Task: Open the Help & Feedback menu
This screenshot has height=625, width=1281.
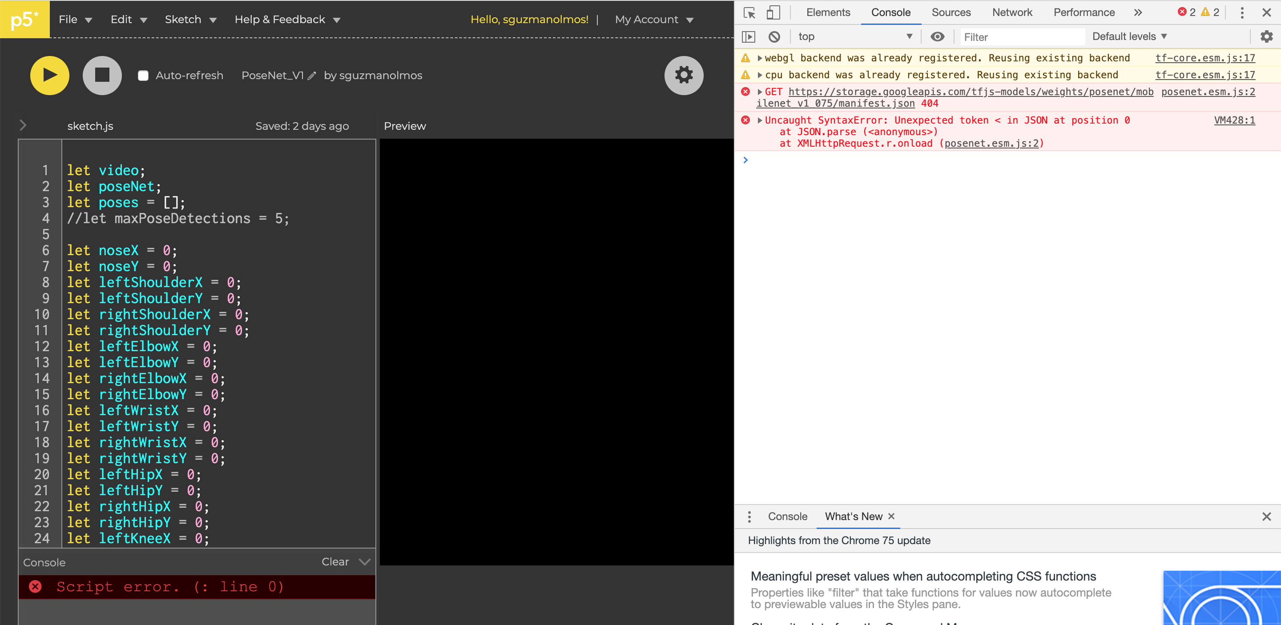Action: click(287, 20)
